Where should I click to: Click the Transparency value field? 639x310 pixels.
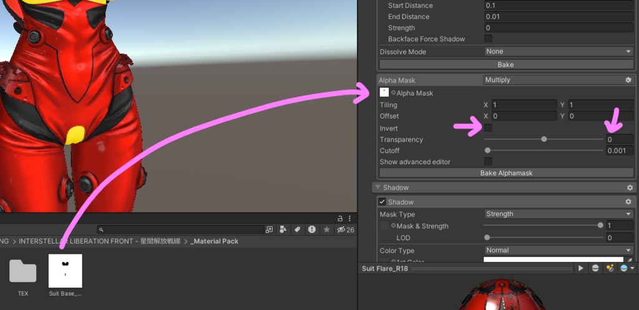[620, 139]
